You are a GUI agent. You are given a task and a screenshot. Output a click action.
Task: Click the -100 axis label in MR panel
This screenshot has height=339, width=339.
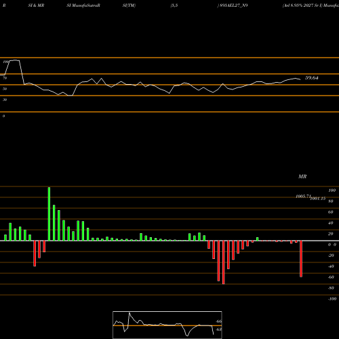[x=332, y=299]
